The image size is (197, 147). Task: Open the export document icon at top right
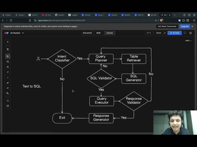point(191,33)
